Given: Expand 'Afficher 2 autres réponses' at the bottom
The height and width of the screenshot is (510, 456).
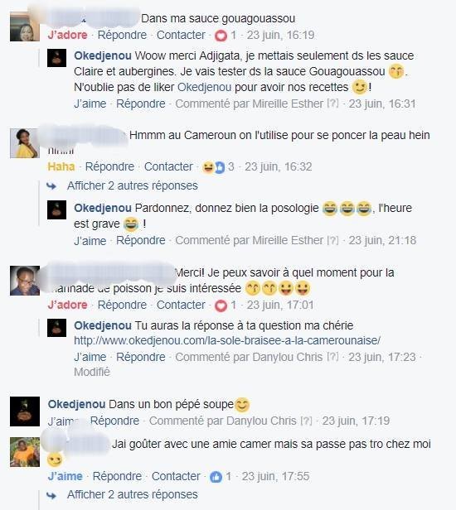Looking at the screenshot, I should click(133, 495).
